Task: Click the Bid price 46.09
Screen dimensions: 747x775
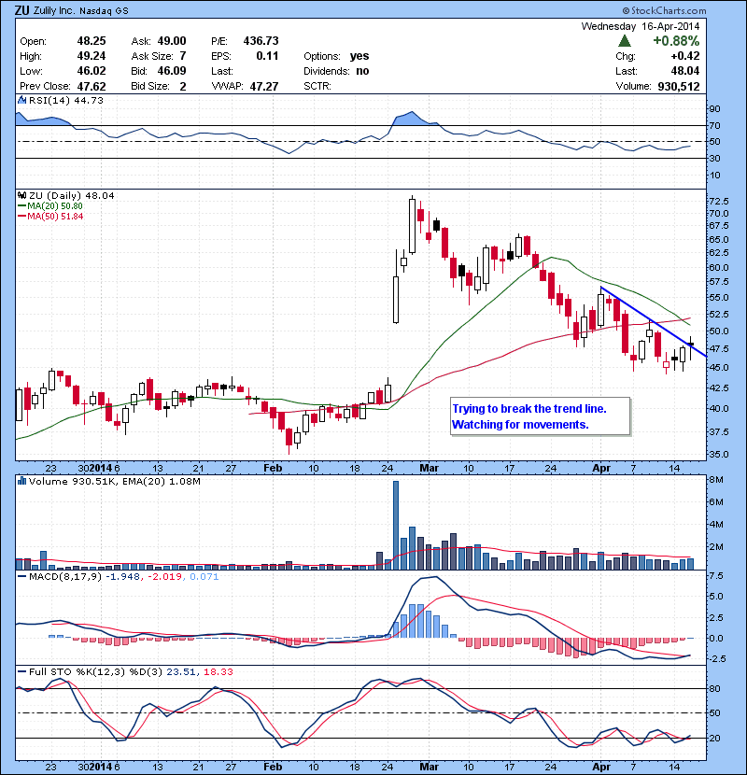Action: (x=172, y=71)
